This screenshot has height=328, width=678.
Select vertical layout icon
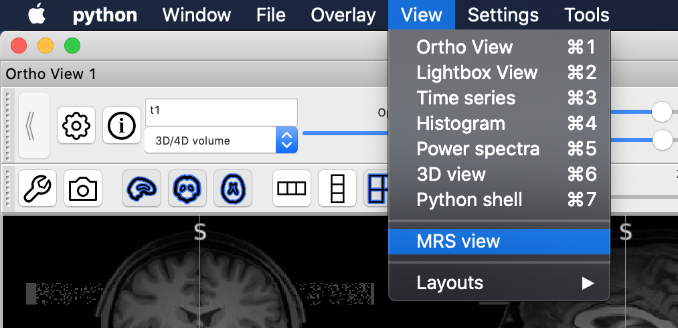click(x=337, y=188)
